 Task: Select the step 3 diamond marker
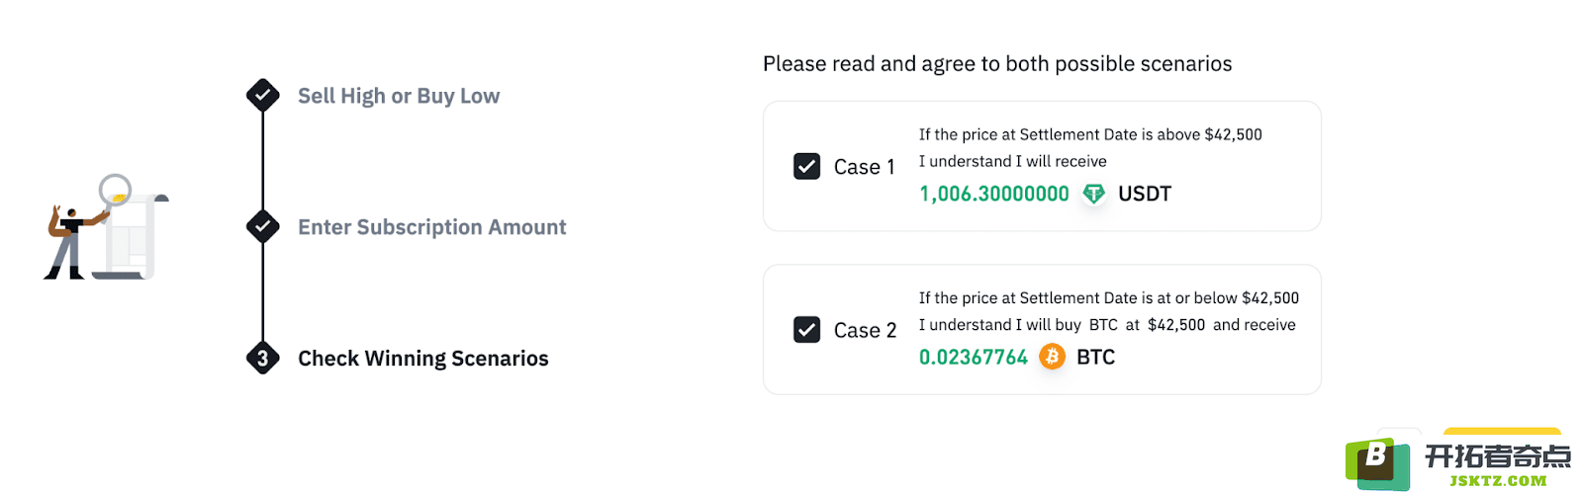(262, 358)
